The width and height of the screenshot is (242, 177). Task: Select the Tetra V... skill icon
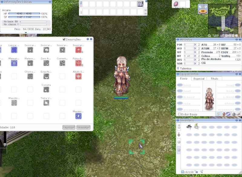46,103
